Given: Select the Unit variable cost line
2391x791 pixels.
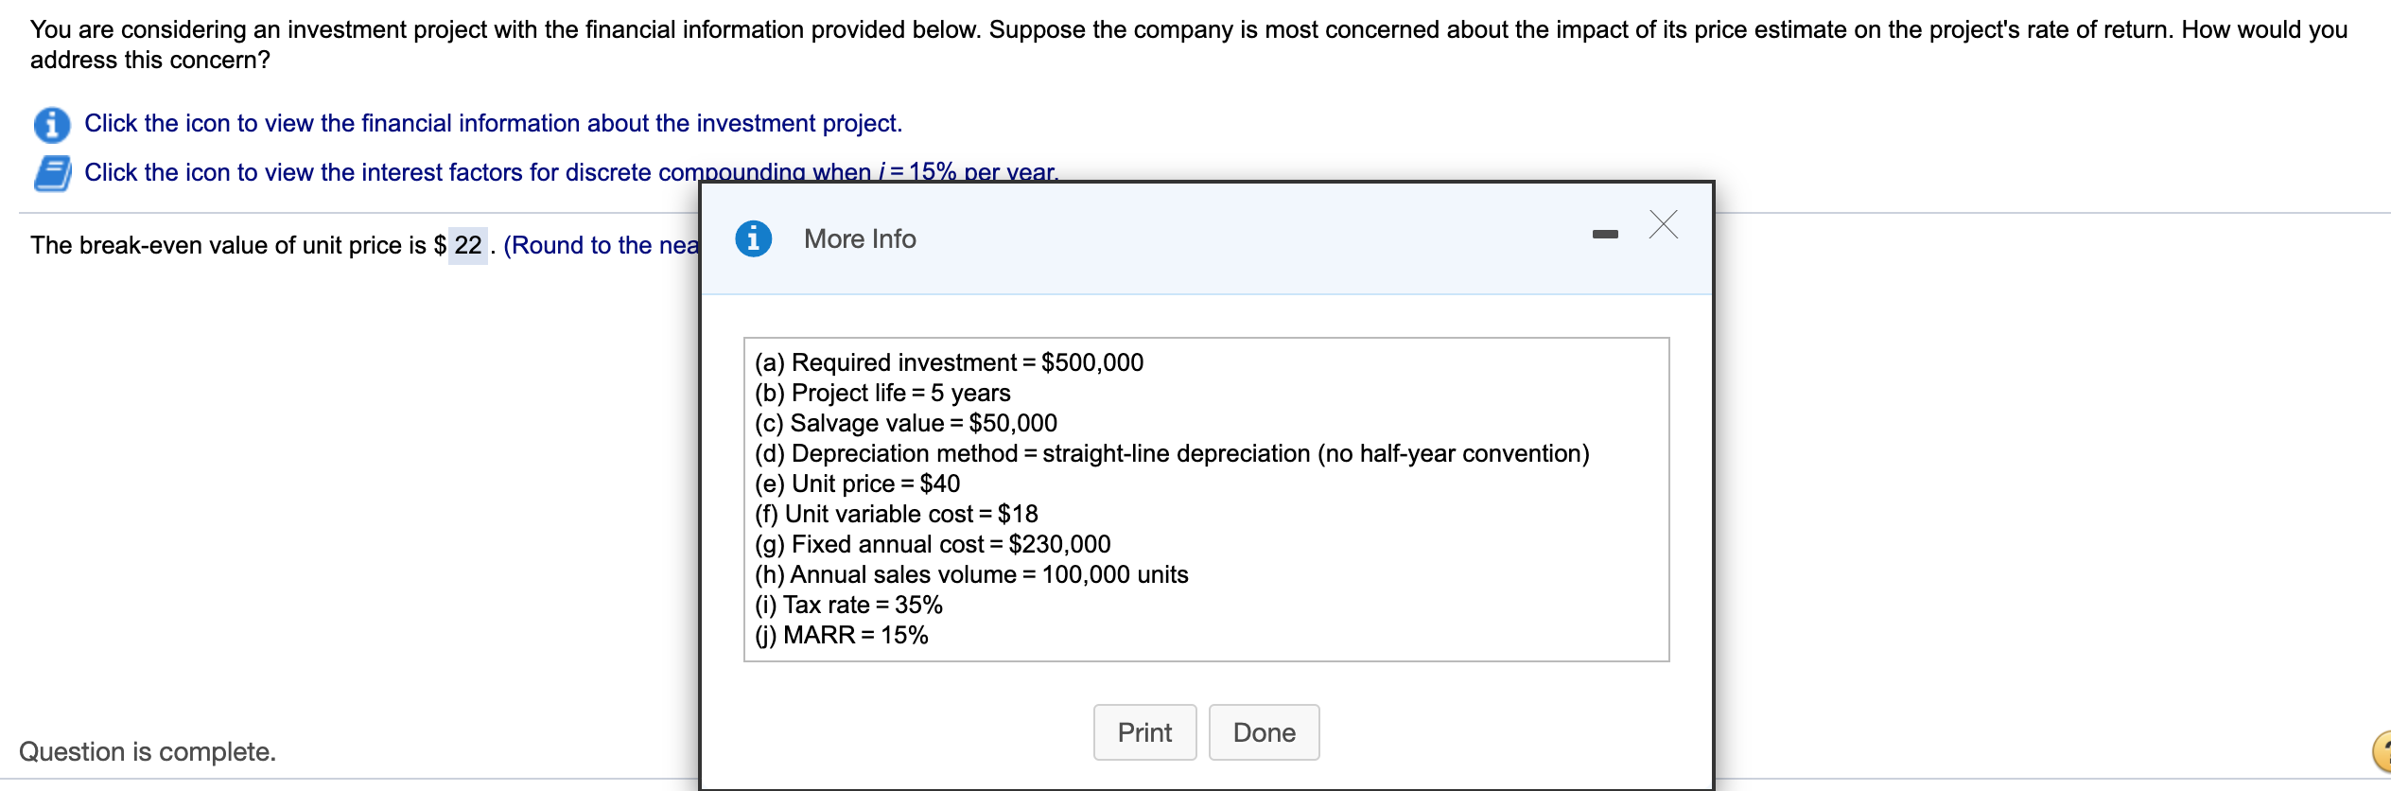Looking at the screenshot, I should (x=896, y=514).
